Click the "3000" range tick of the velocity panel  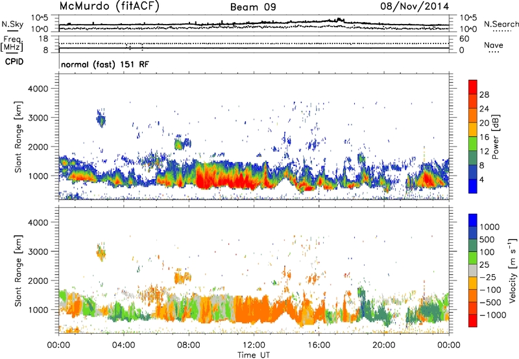(x=38, y=251)
